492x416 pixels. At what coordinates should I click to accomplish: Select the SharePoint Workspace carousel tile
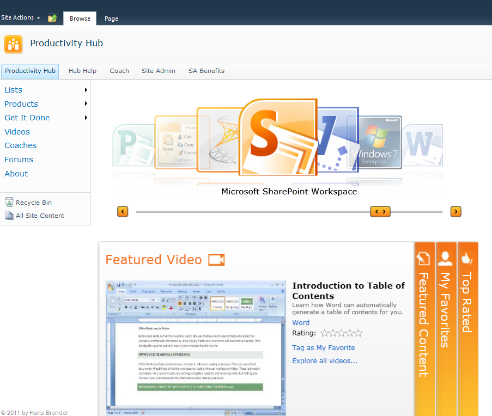click(x=278, y=137)
